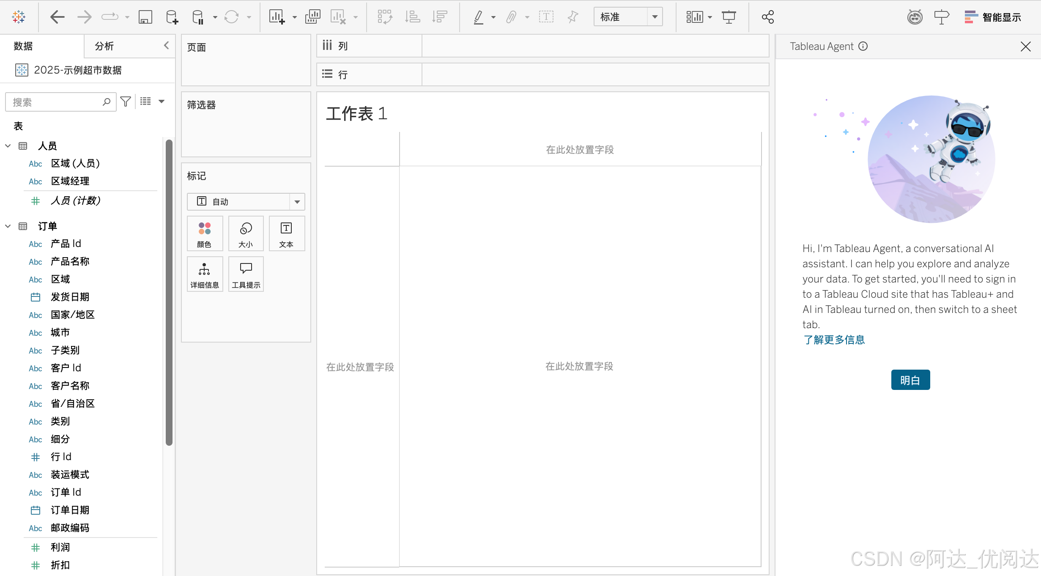Click the Share workbook icon
Screen dimensions: 1041x576
[768, 17]
